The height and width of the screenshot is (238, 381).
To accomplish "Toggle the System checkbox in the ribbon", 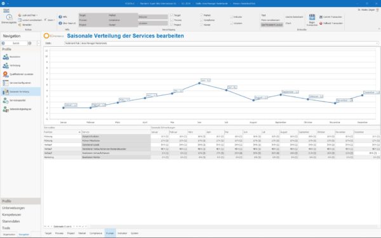I will point(231,23).
